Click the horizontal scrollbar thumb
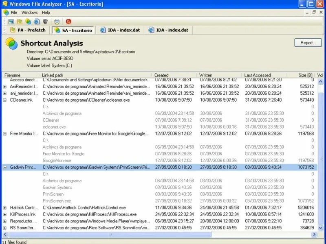326x244 pixels. (x=110, y=235)
